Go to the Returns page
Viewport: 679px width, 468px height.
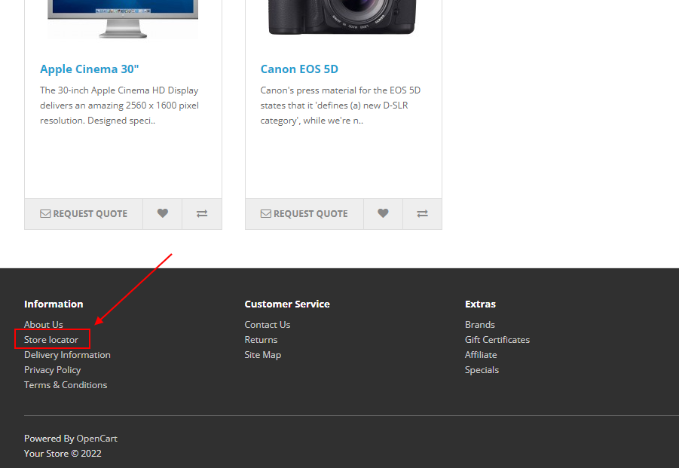click(x=261, y=340)
